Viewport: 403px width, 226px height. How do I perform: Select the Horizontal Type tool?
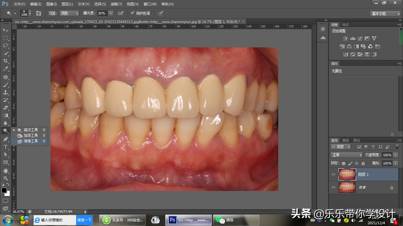coord(6,147)
